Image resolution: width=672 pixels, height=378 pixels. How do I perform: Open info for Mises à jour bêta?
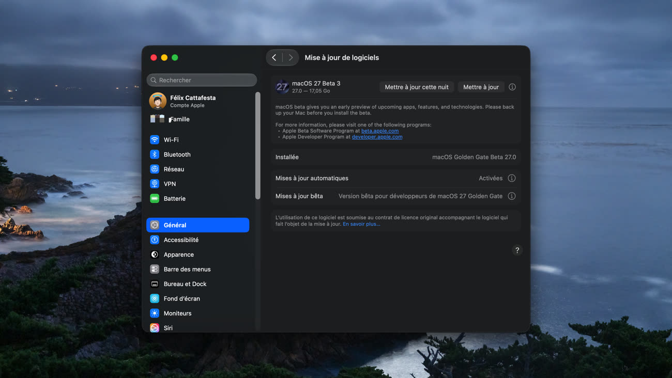click(x=512, y=196)
